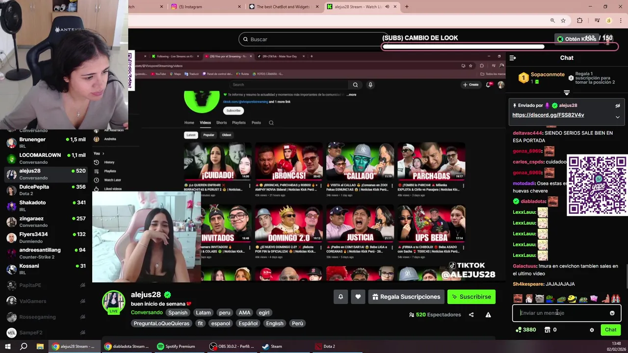Open chat settings gear icon
The width and height of the screenshot is (628, 353).
point(592,330)
